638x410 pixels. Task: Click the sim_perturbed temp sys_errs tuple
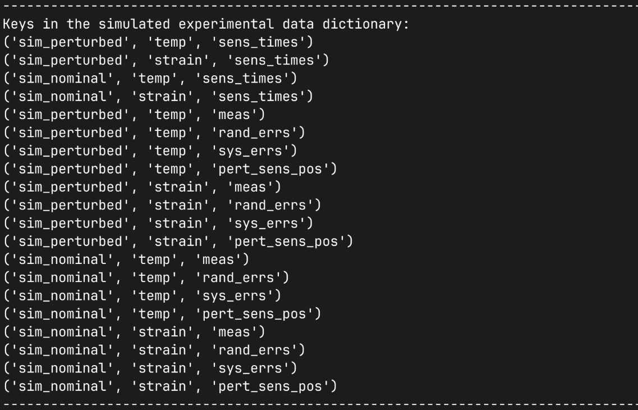click(x=150, y=151)
